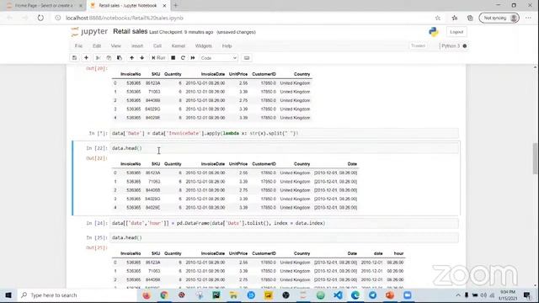Click the browser address bar

(241, 18)
